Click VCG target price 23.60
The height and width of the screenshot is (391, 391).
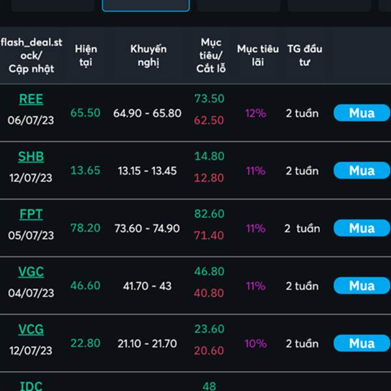pyautogui.click(x=209, y=329)
